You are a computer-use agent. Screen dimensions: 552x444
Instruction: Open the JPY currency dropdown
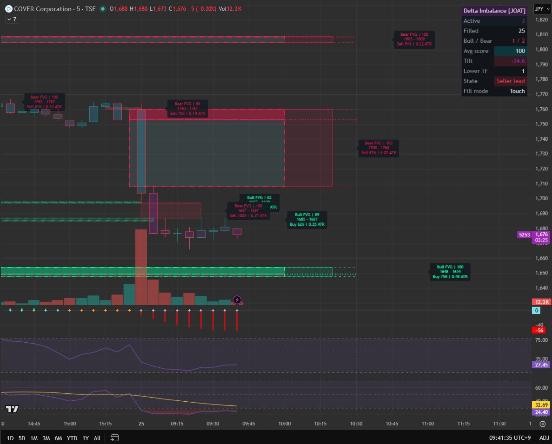click(x=542, y=9)
